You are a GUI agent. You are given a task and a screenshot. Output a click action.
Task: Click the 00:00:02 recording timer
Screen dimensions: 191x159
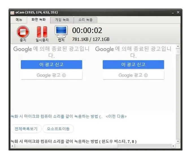(87, 30)
